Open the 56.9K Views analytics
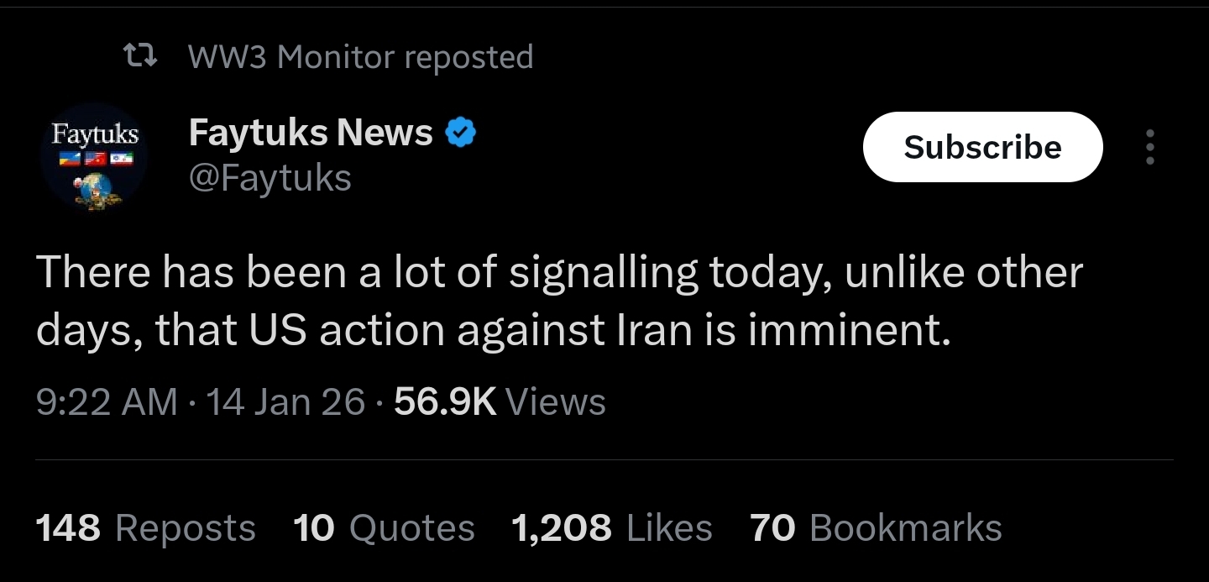Screen dimensions: 1209x582 pyautogui.click(x=500, y=401)
